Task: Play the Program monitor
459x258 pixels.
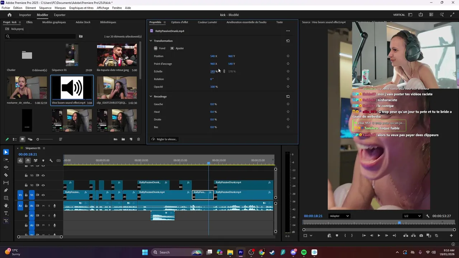Action: point(379,235)
